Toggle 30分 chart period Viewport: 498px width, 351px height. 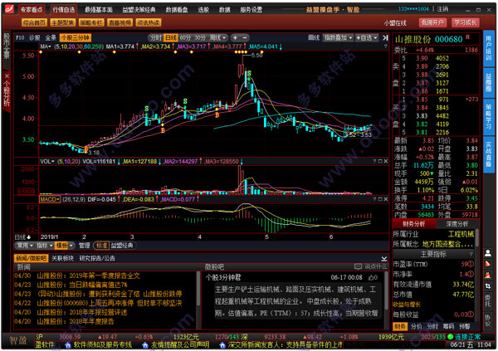pyautogui.click(x=200, y=38)
